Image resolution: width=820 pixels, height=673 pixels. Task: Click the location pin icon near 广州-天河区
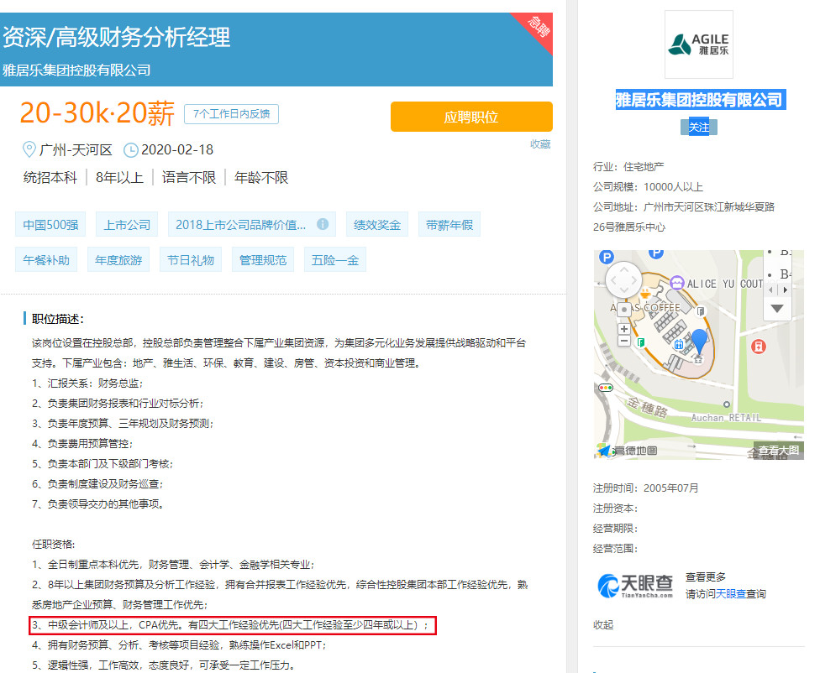click(x=29, y=150)
